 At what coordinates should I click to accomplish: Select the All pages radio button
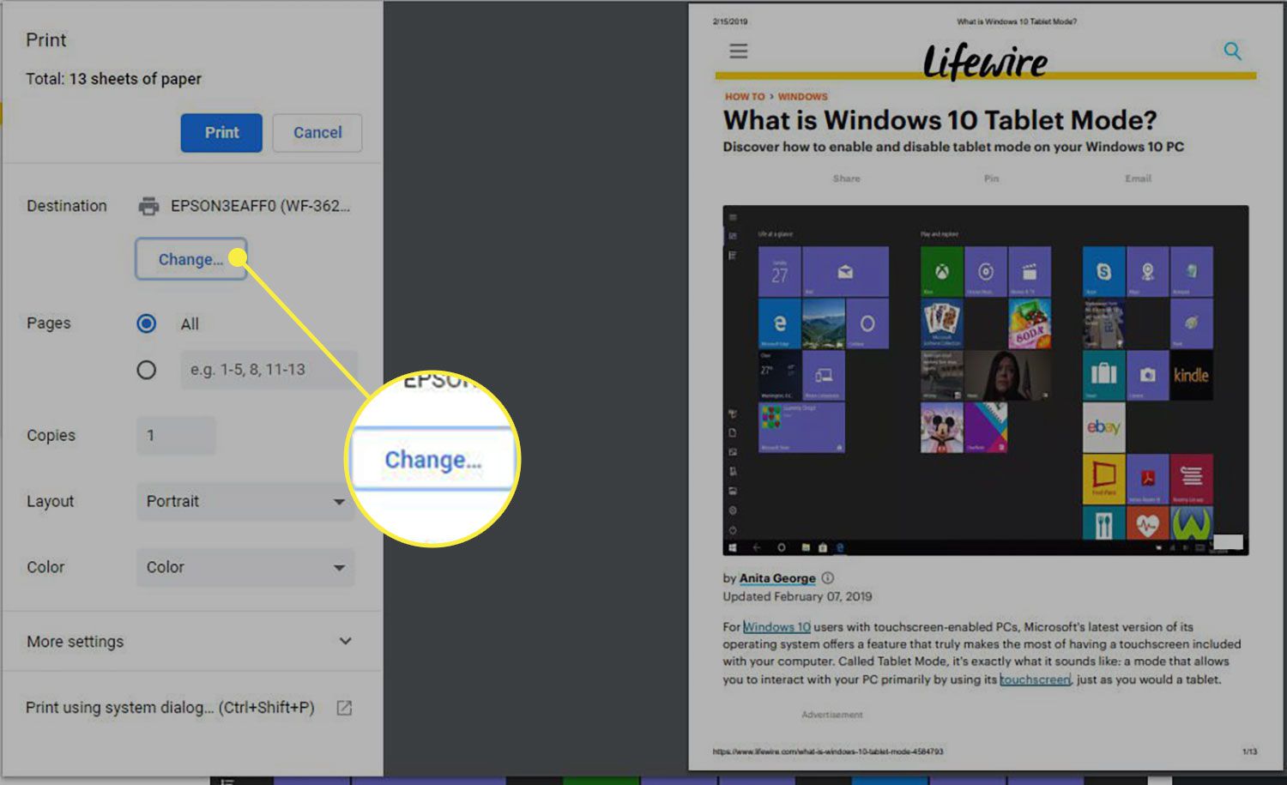coord(147,323)
